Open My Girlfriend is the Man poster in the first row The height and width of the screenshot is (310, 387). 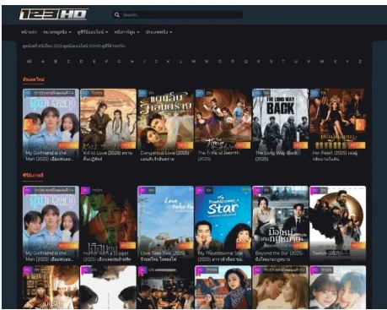[51, 125]
